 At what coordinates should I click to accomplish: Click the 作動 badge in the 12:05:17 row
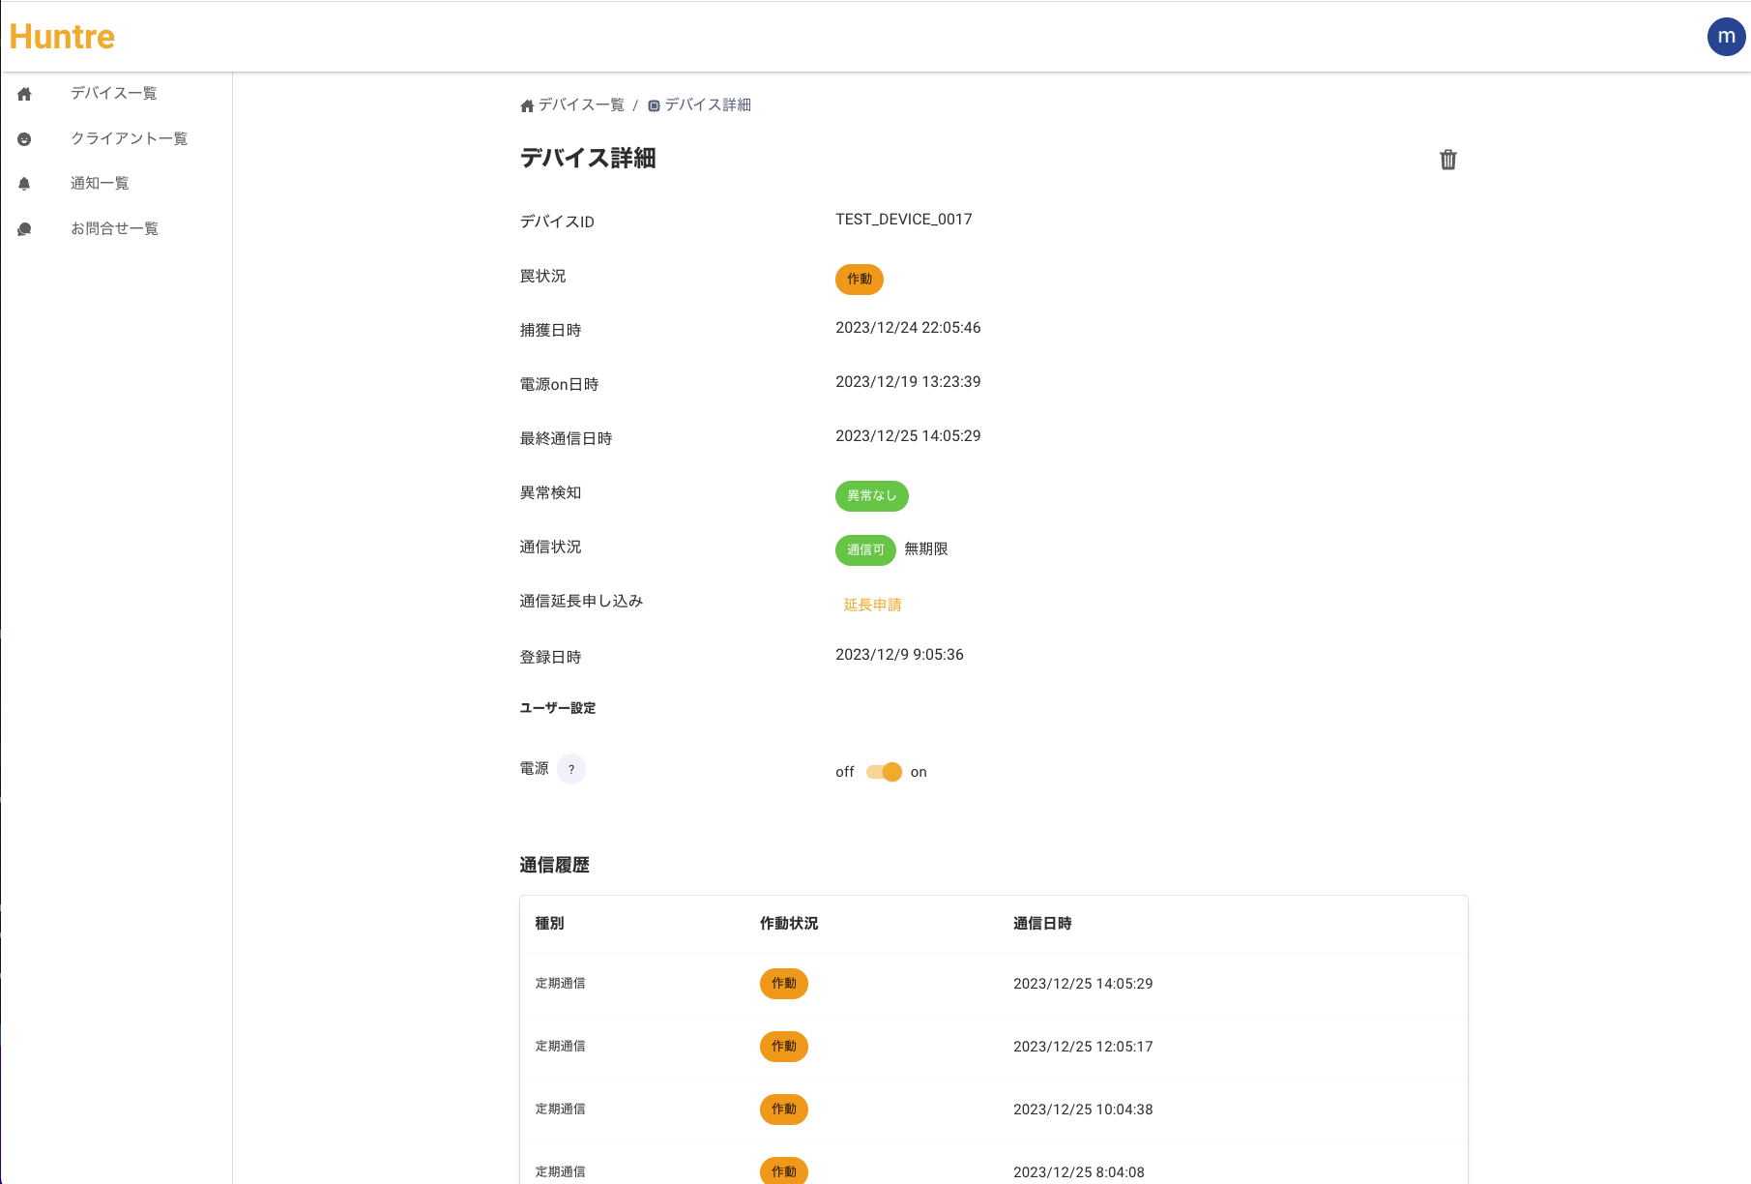click(784, 1047)
